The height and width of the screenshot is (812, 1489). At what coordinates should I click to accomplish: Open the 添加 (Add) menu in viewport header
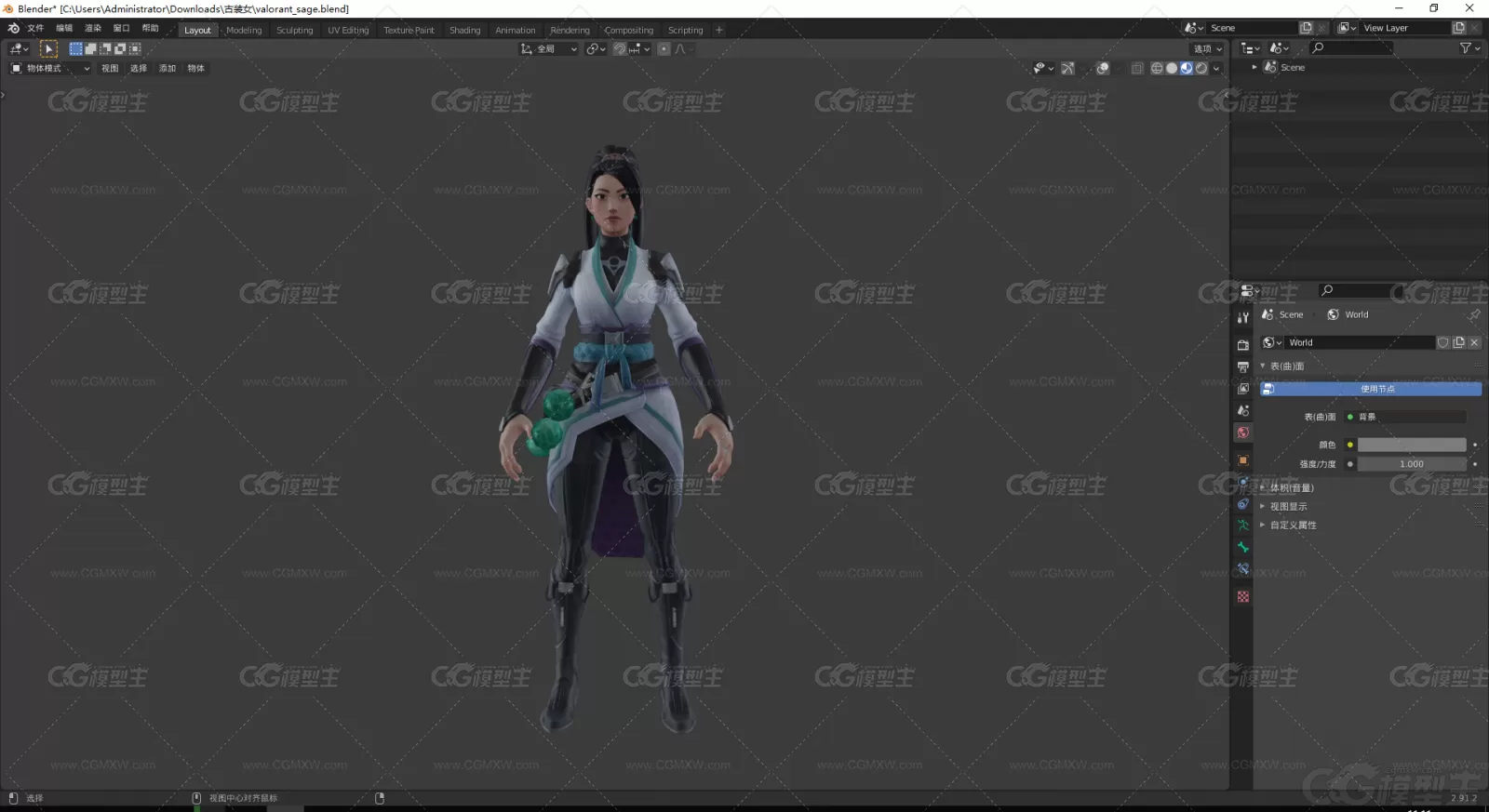coord(168,69)
